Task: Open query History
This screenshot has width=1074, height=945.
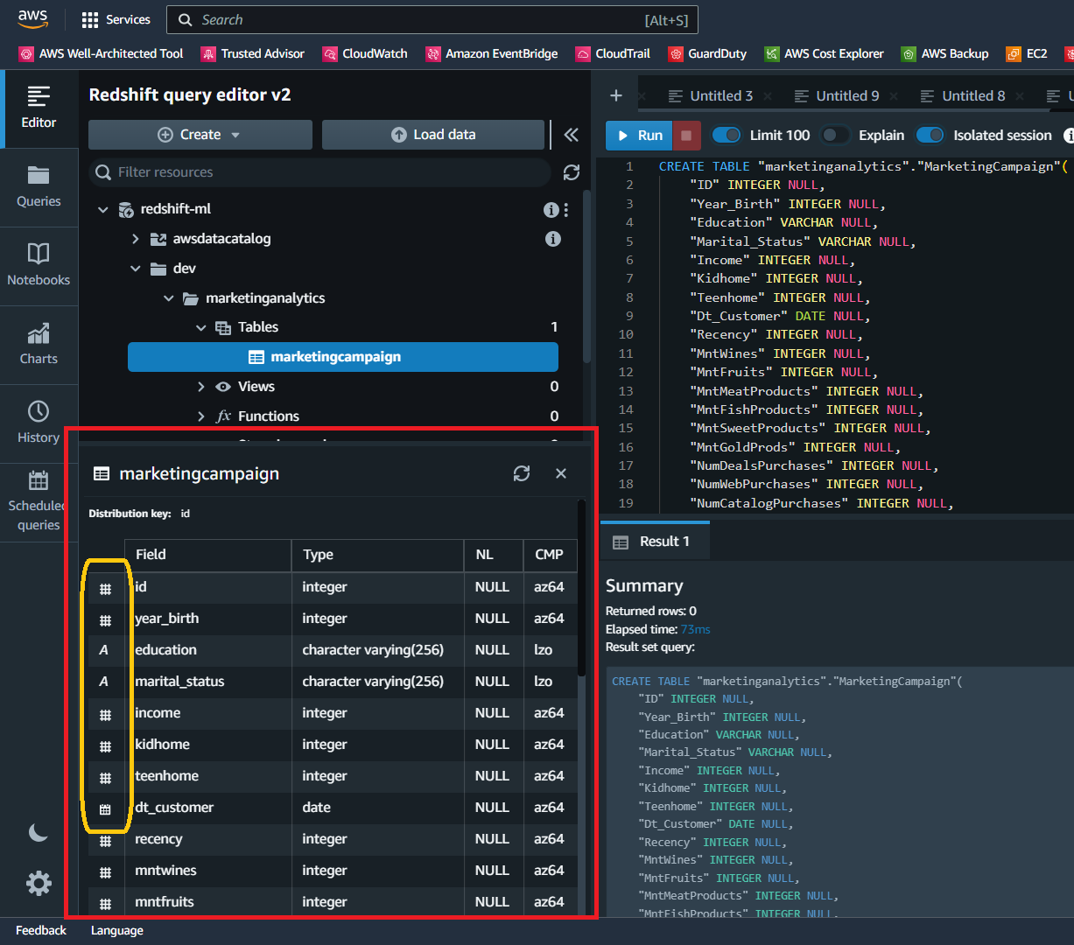Action: [x=39, y=423]
